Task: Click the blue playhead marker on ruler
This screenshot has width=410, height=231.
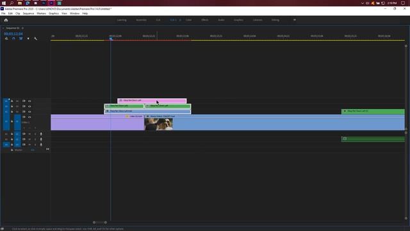Action: coord(111,38)
